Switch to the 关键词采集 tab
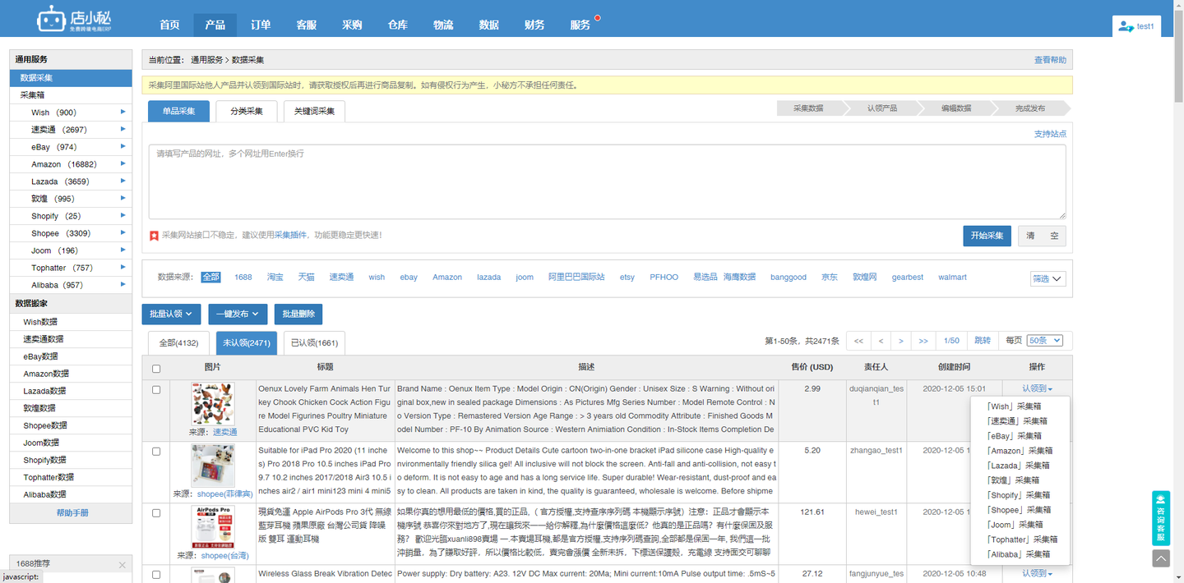The height and width of the screenshot is (583, 1184). click(x=314, y=112)
